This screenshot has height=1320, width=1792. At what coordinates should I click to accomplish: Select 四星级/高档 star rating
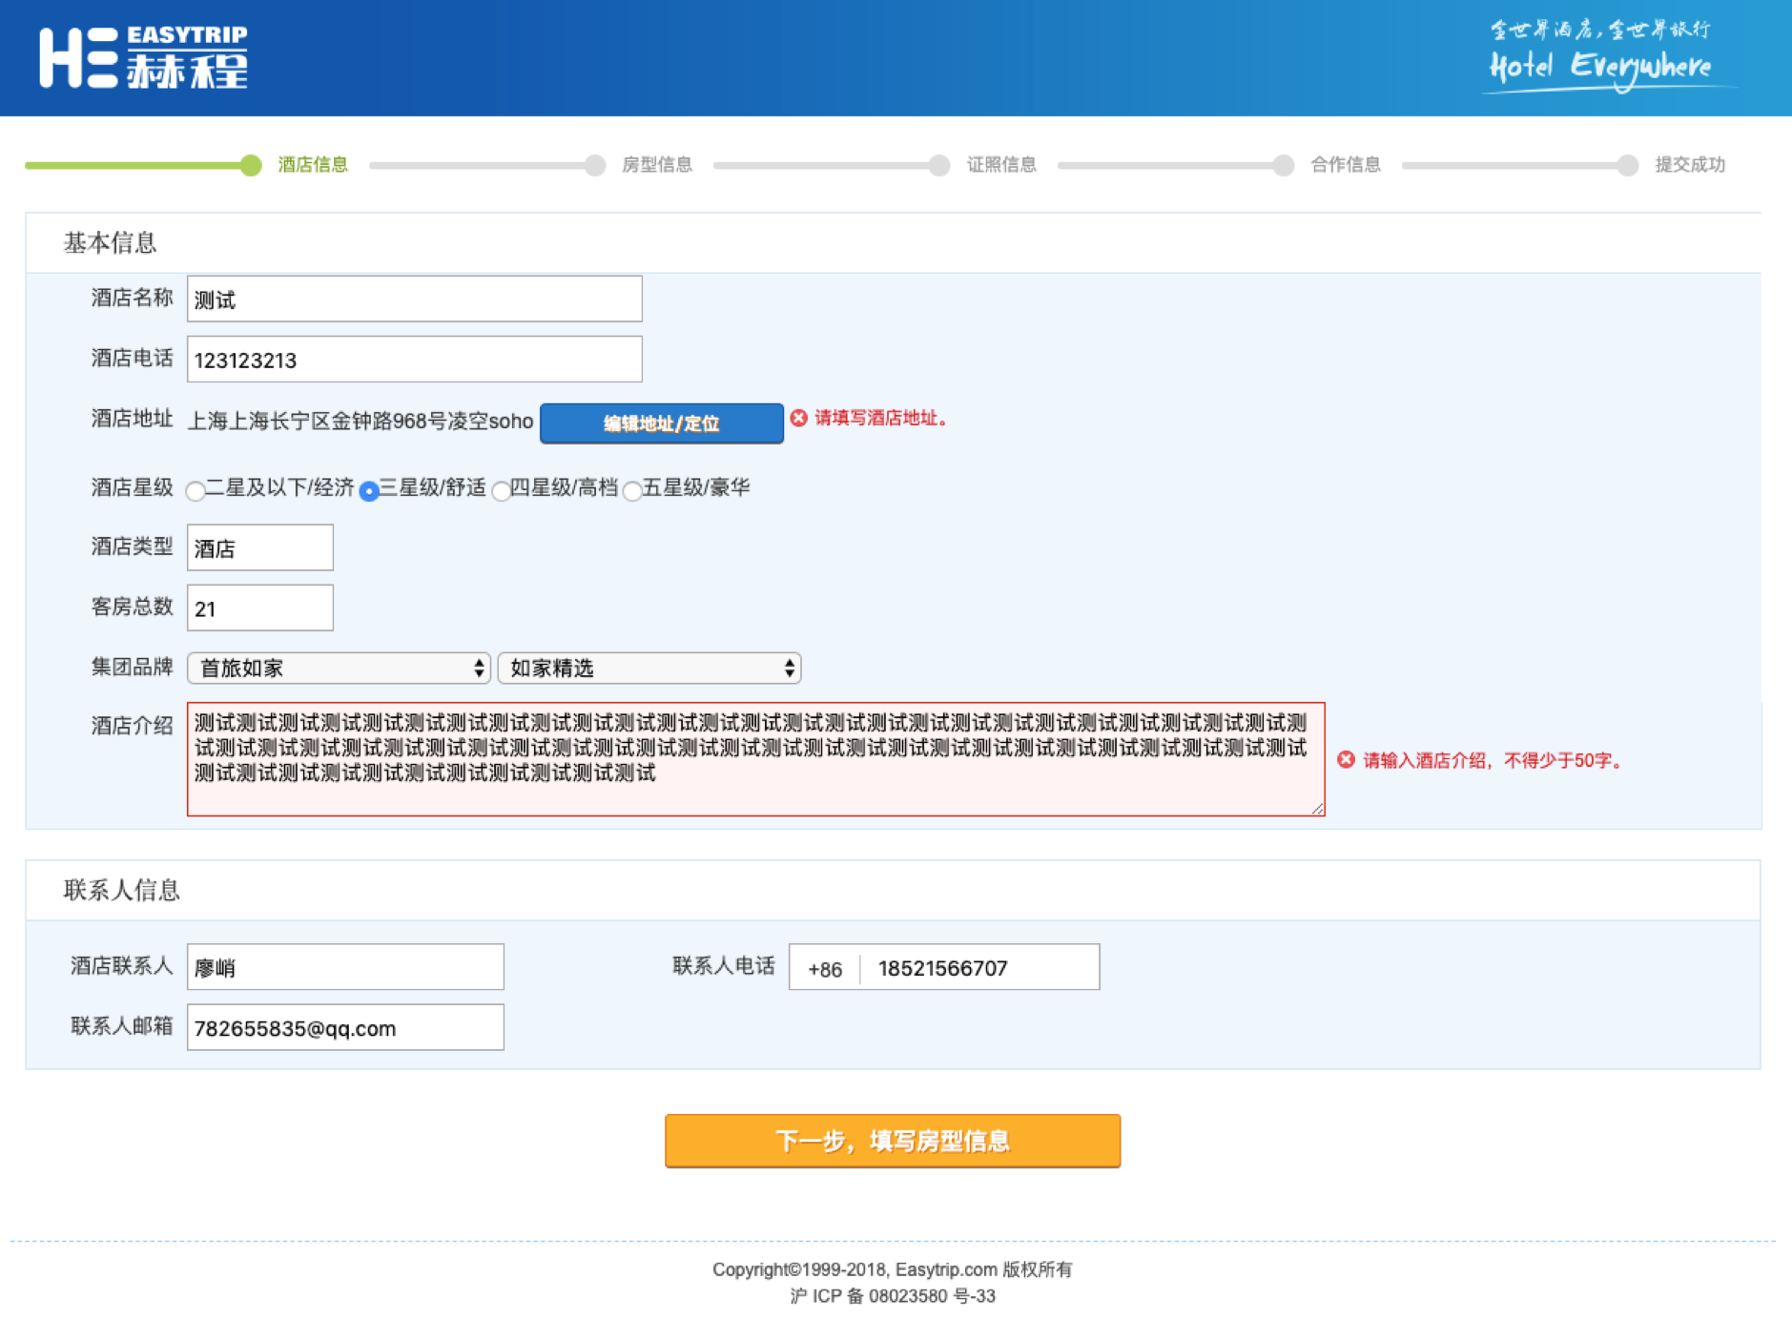(501, 491)
